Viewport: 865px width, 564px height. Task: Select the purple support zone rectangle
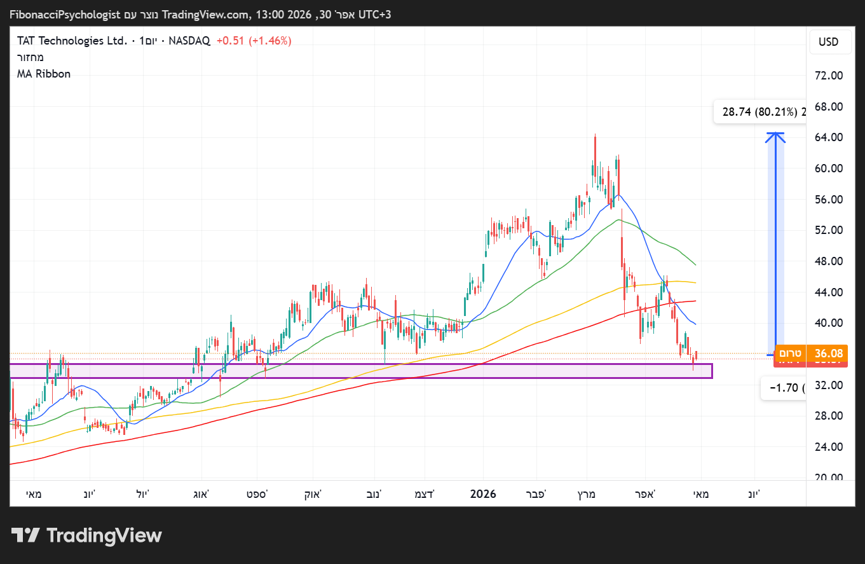point(360,371)
